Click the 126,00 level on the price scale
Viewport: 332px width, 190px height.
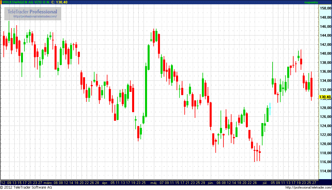(x=325, y=117)
